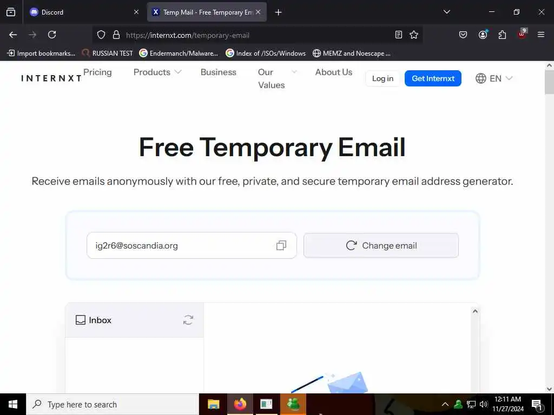
Task: Open the Firefox hamburger application menu
Action: point(540,35)
